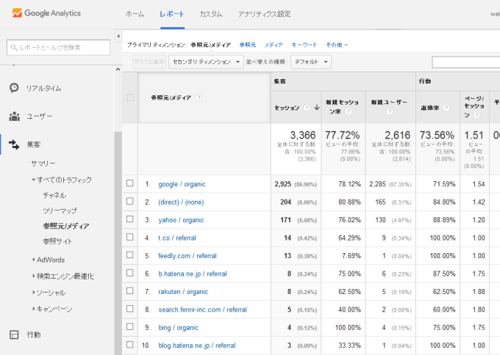Open the デフォルト sort type dropdown
This screenshot has width=500, height=355.
tap(311, 62)
